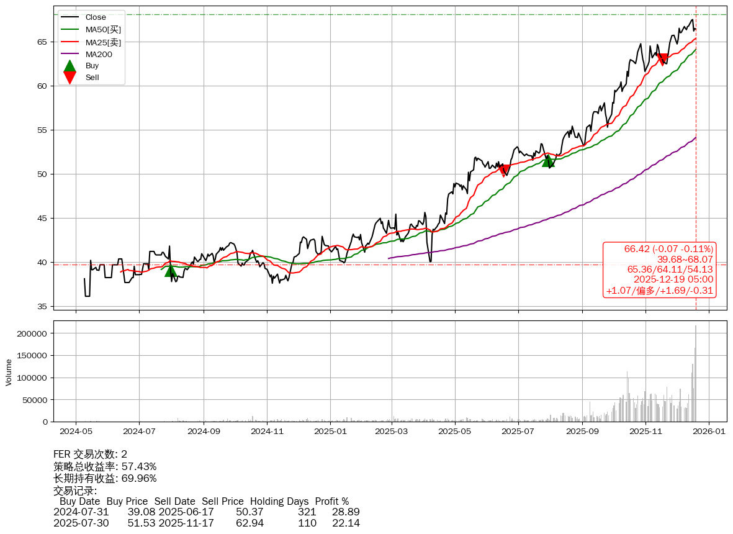This screenshot has width=733, height=534.
Task: Click the green Buy triangle in the legend
Action: tap(70, 66)
